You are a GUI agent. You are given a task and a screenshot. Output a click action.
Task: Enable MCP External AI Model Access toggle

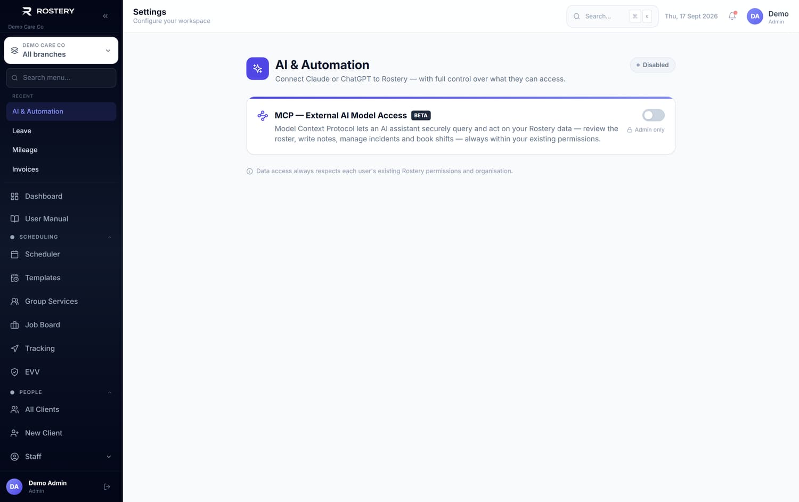click(653, 115)
